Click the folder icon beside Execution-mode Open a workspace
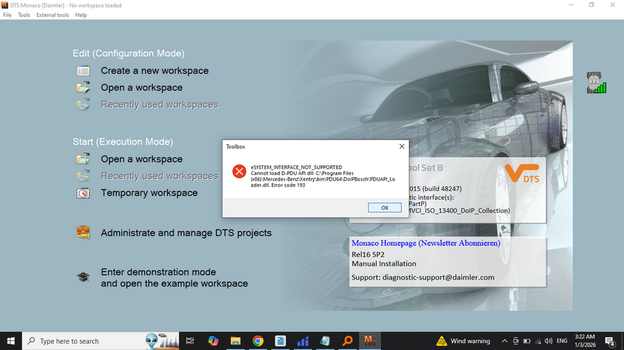Viewport: 624px width, 350px height. [x=83, y=159]
